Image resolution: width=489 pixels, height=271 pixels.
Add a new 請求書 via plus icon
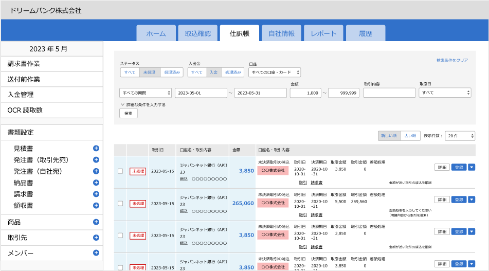96,194
